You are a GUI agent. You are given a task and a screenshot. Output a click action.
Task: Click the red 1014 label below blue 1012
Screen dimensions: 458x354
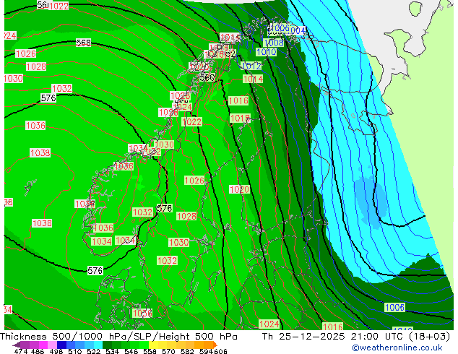click(x=253, y=79)
